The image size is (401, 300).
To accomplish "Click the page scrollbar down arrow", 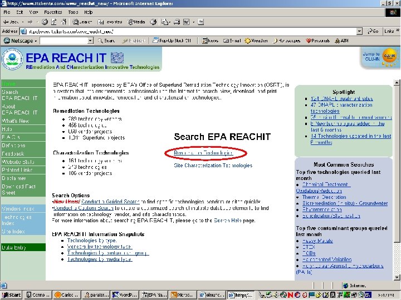I will [397, 277].
